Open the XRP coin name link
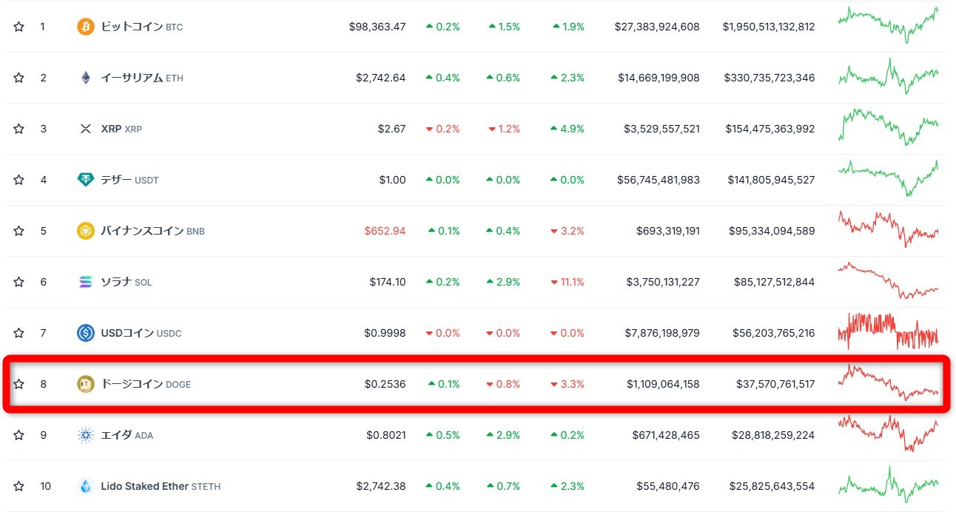The image size is (956, 512). pyautogui.click(x=121, y=129)
